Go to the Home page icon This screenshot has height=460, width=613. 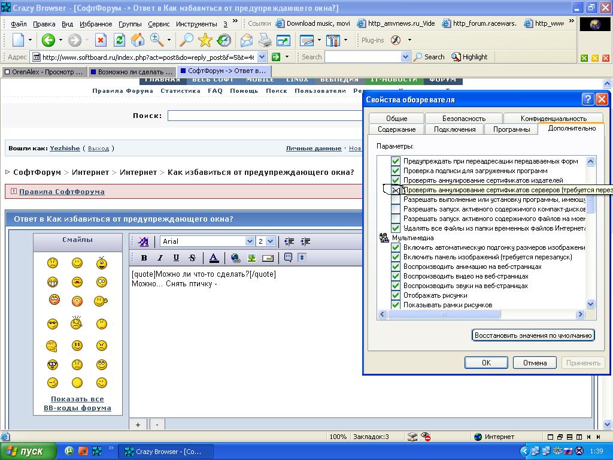tap(137, 40)
